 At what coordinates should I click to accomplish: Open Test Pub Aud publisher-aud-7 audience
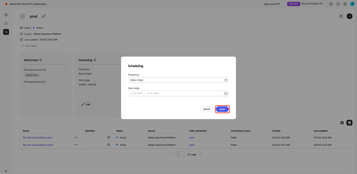click(x=38, y=137)
